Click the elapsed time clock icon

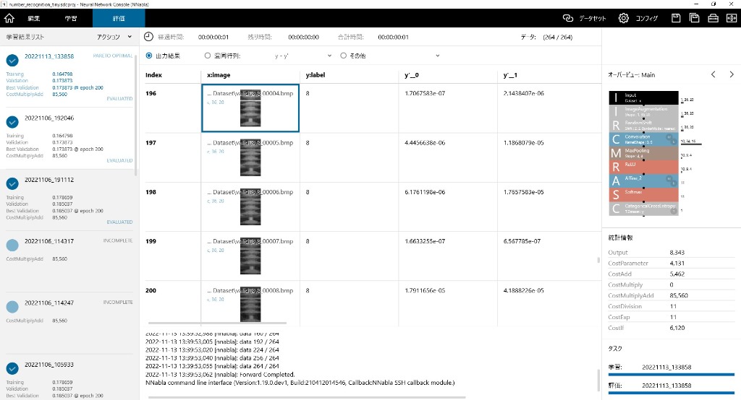[148, 37]
